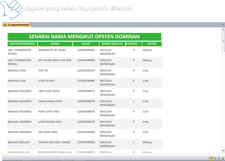Click the vertical scrollbar down arrow
Viewport: 225px width, 161px height.
223,150
